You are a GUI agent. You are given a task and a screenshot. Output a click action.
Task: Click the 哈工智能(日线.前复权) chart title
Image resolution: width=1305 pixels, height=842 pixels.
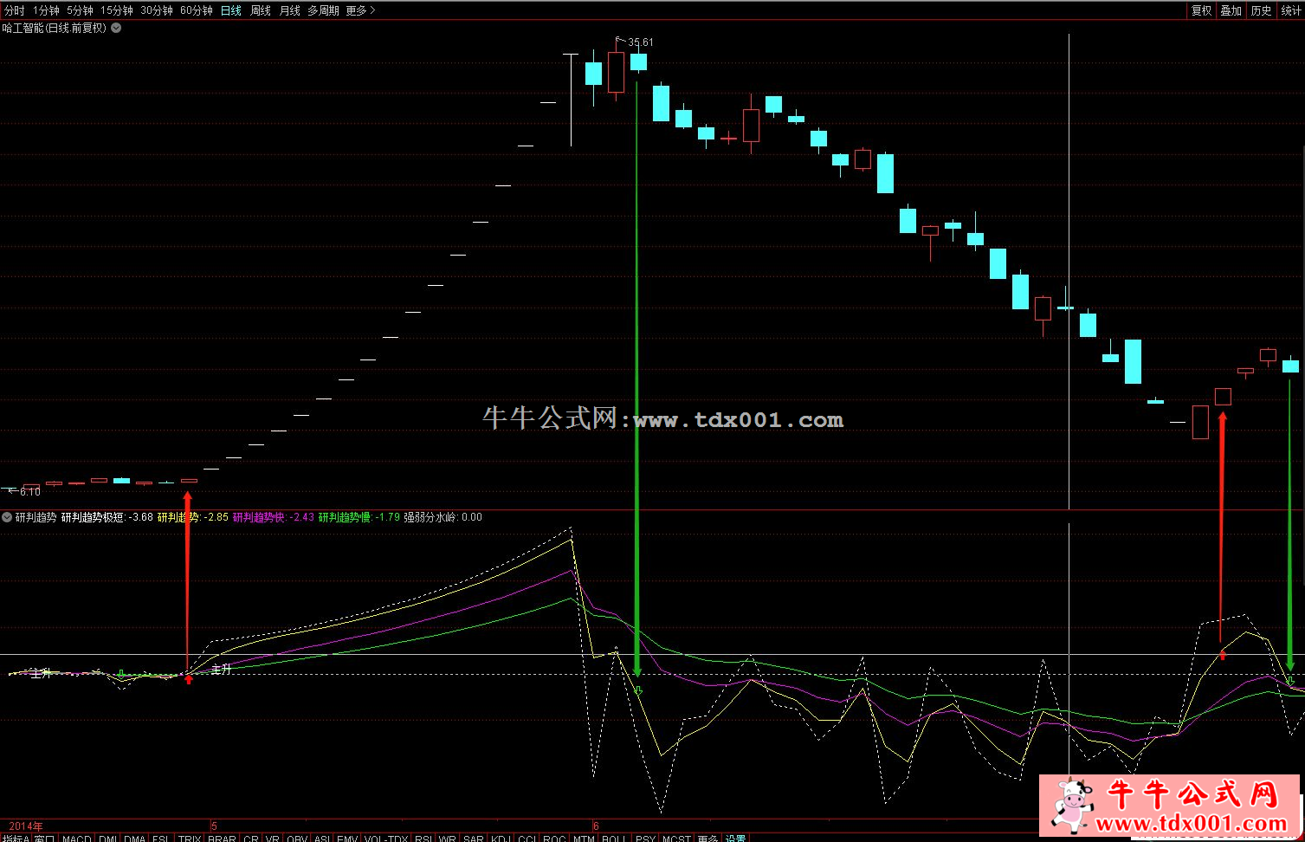[x=55, y=28]
